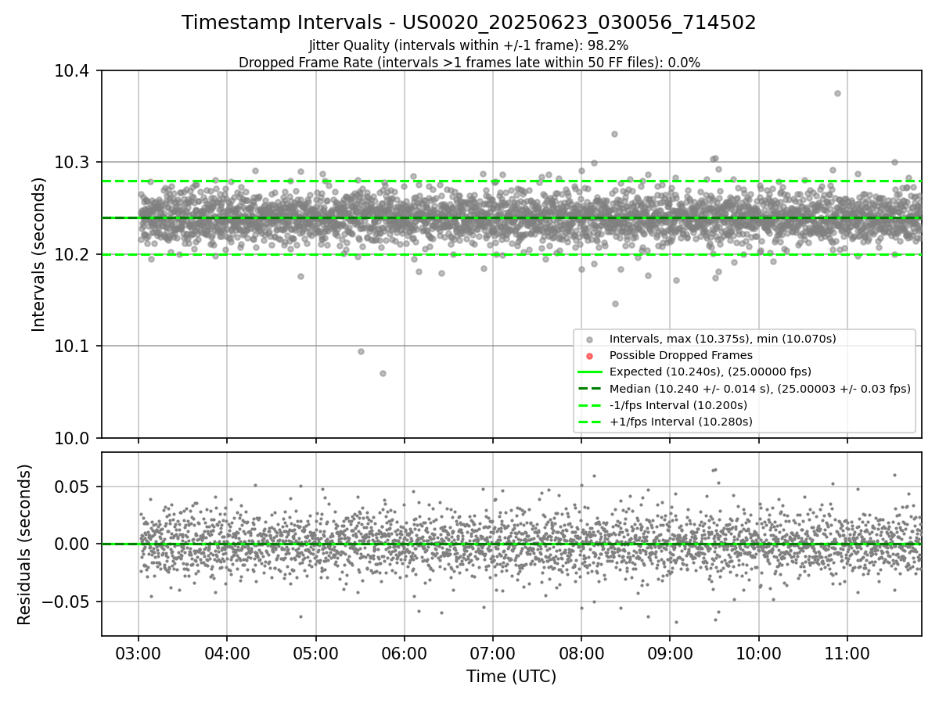Click the plot title Timestamp Intervals
Screen dimensions: 939x704
(469, 23)
